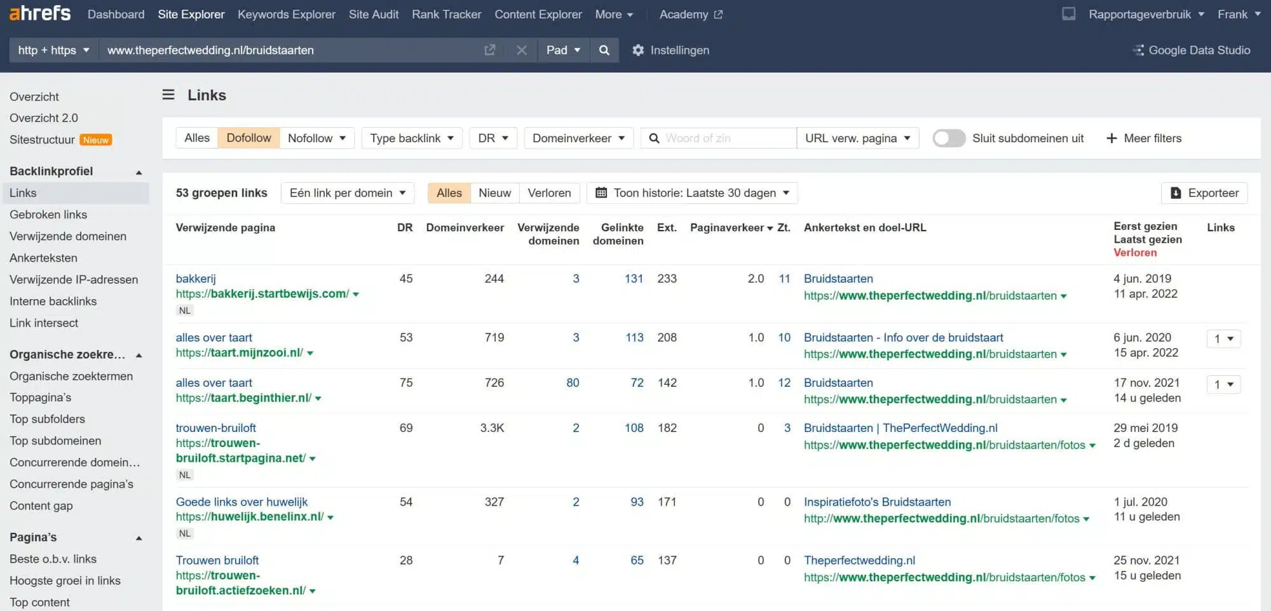1271x611 pixels.
Task: Click the Google Data Studio icon
Action: (1138, 50)
